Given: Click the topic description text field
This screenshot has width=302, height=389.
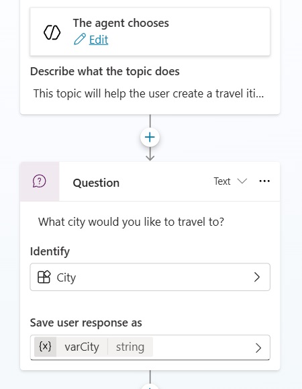Looking at the screenshot, I should point(148,93).
